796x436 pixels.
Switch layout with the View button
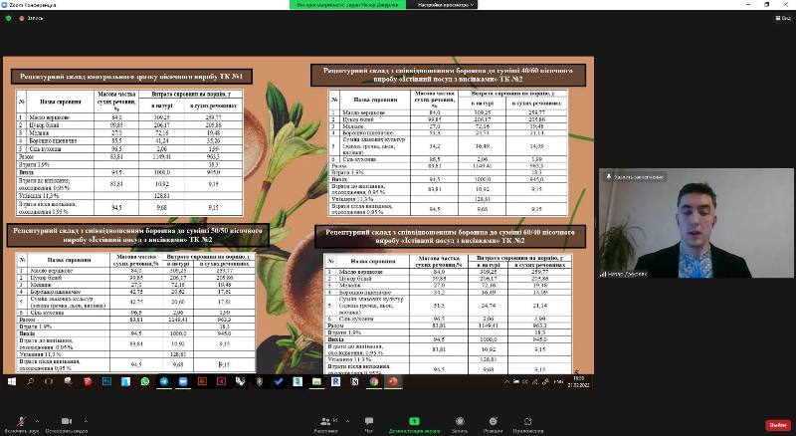coord(783,18)
